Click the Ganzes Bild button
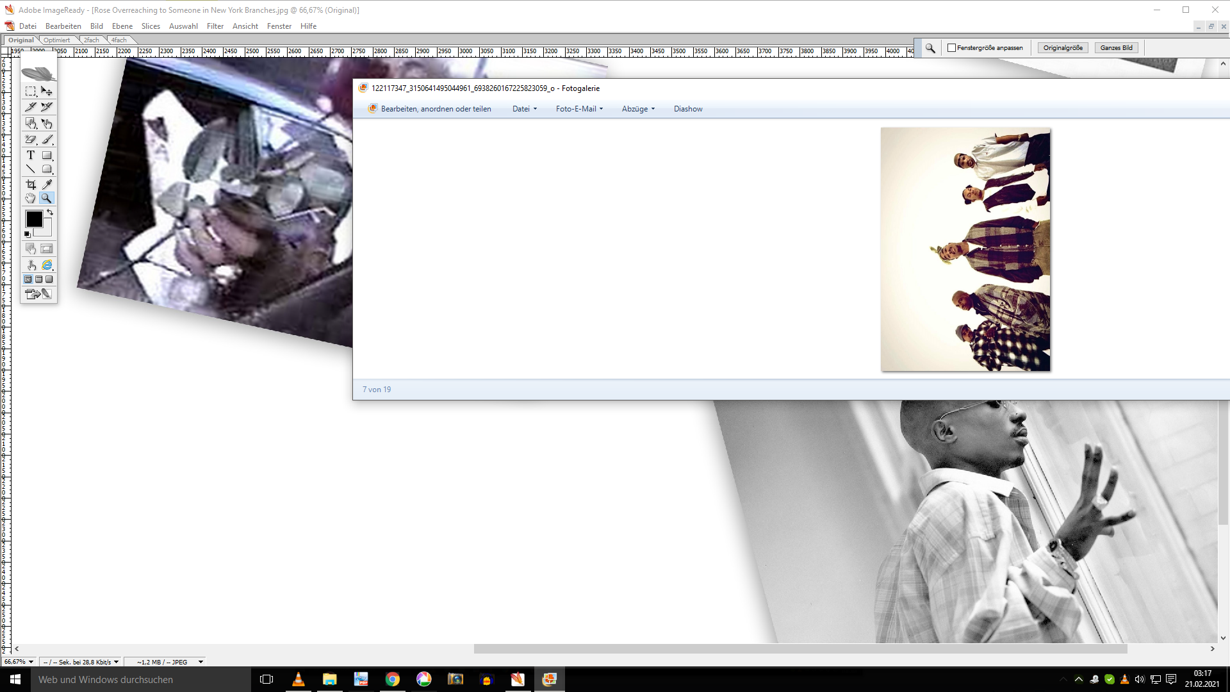 (x=1117, y=48)
